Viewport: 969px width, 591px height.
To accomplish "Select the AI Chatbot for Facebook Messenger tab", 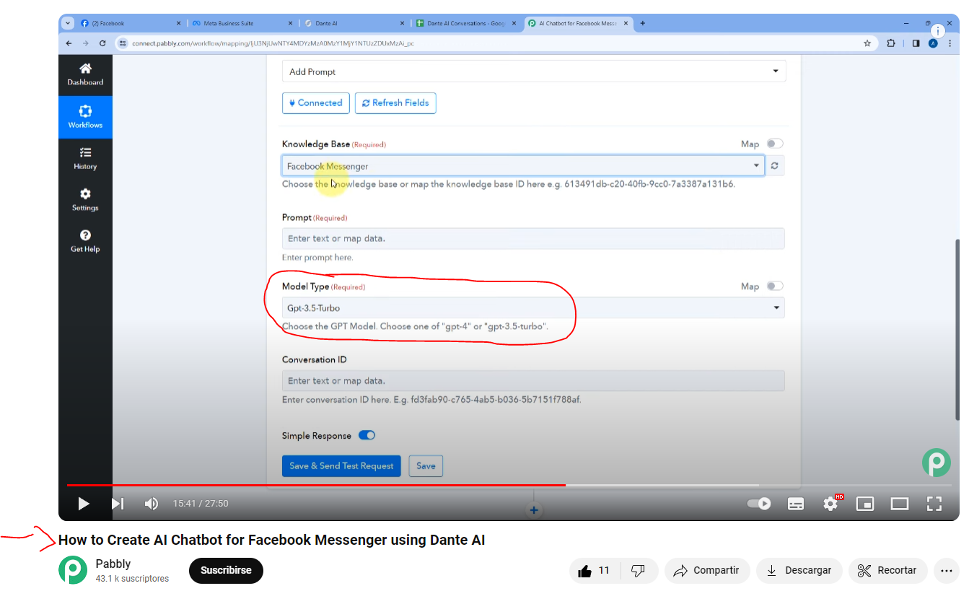I will (x=578, y=23).
